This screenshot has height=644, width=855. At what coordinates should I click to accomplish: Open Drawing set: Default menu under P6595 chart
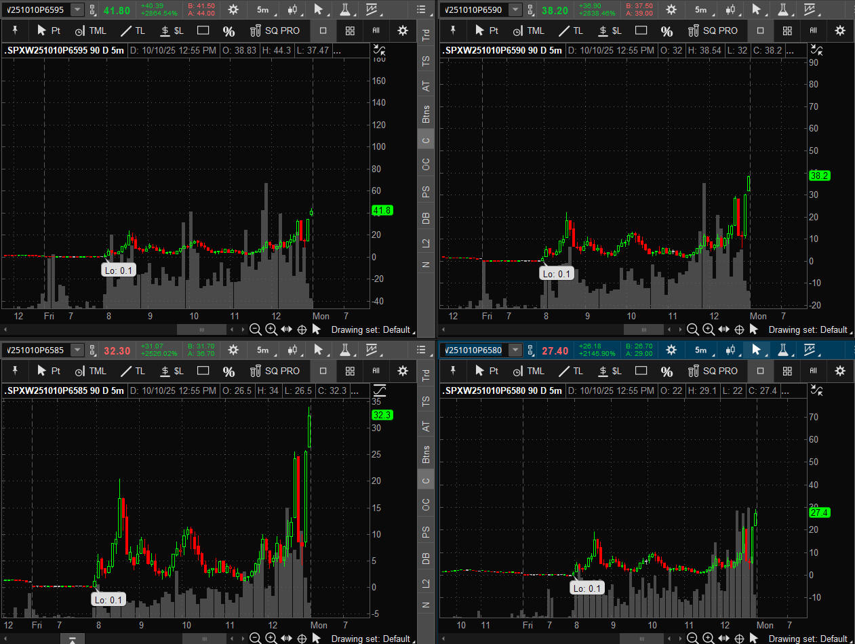click(374, 329)
